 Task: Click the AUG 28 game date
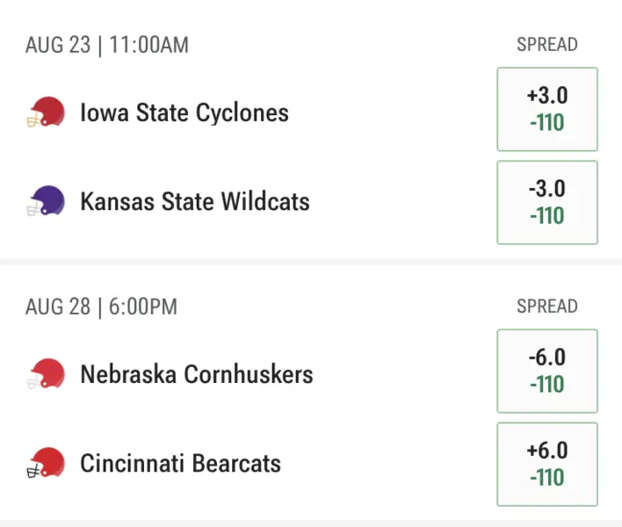pos(58,307)
